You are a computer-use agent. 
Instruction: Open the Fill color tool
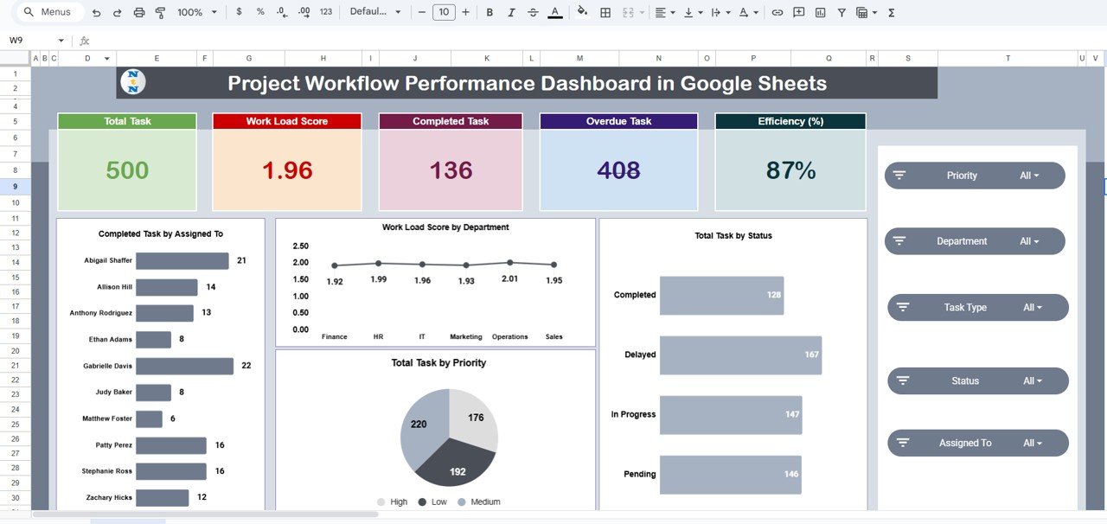pos(581,12)
